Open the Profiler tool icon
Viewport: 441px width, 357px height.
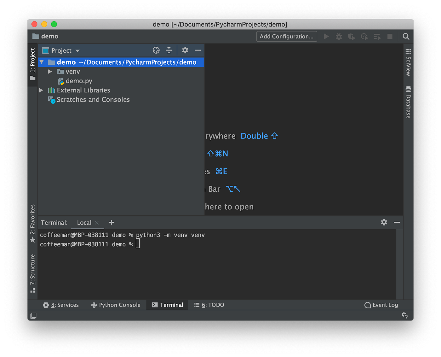pyautogui.click(x=364, y=36)
